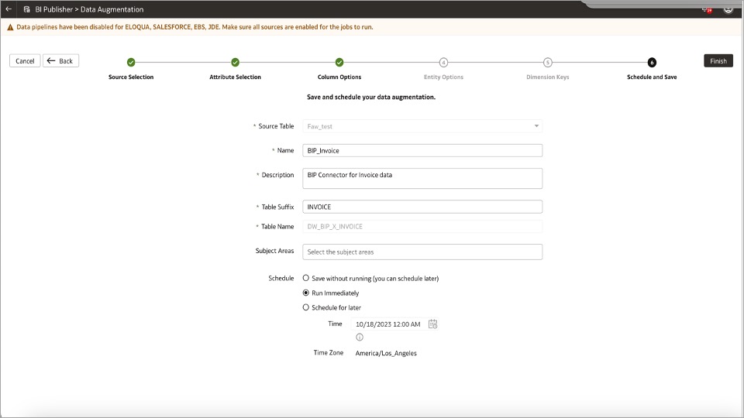Screen dimensions: 744x418
Task: Go to Source Selection step label
Action: [131, 77]
